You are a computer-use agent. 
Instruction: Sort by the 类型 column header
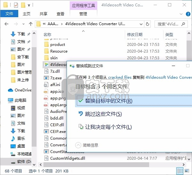point(169,35)
